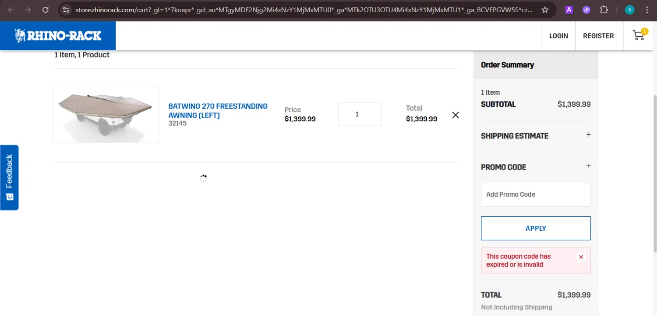This screenshot has width=657, height=316.
Task: Click the 'coupon code has expired' message text
Action: point(518,260)
